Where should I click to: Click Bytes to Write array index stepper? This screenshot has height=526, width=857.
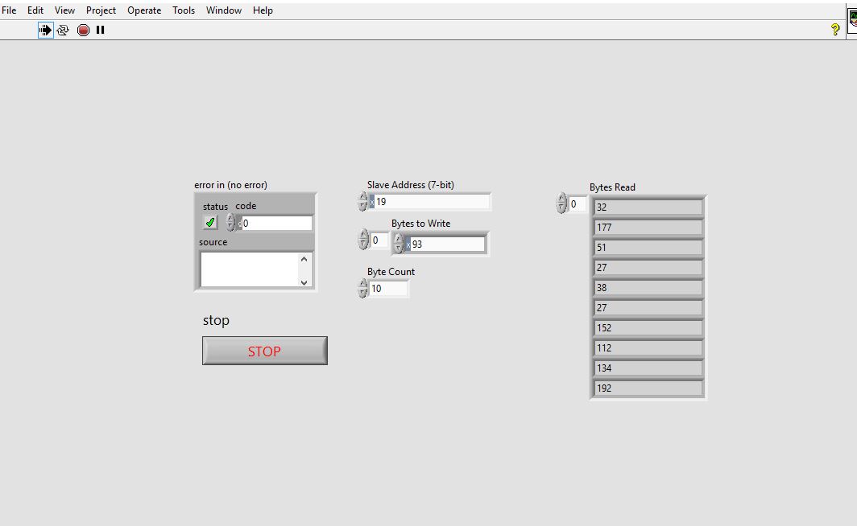363,240
